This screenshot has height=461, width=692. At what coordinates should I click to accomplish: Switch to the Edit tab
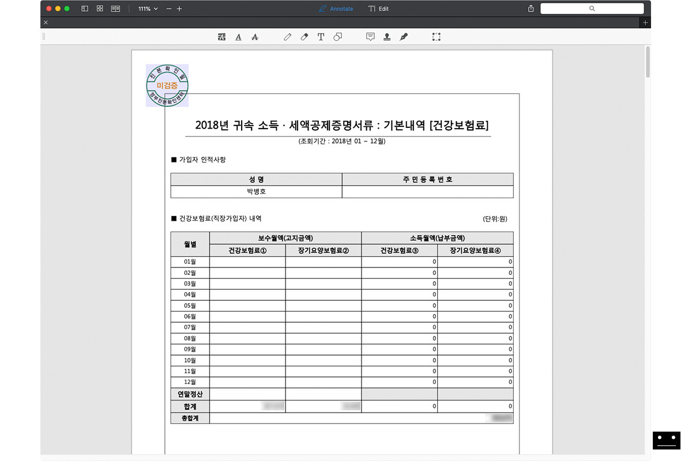tap(379, 8)
